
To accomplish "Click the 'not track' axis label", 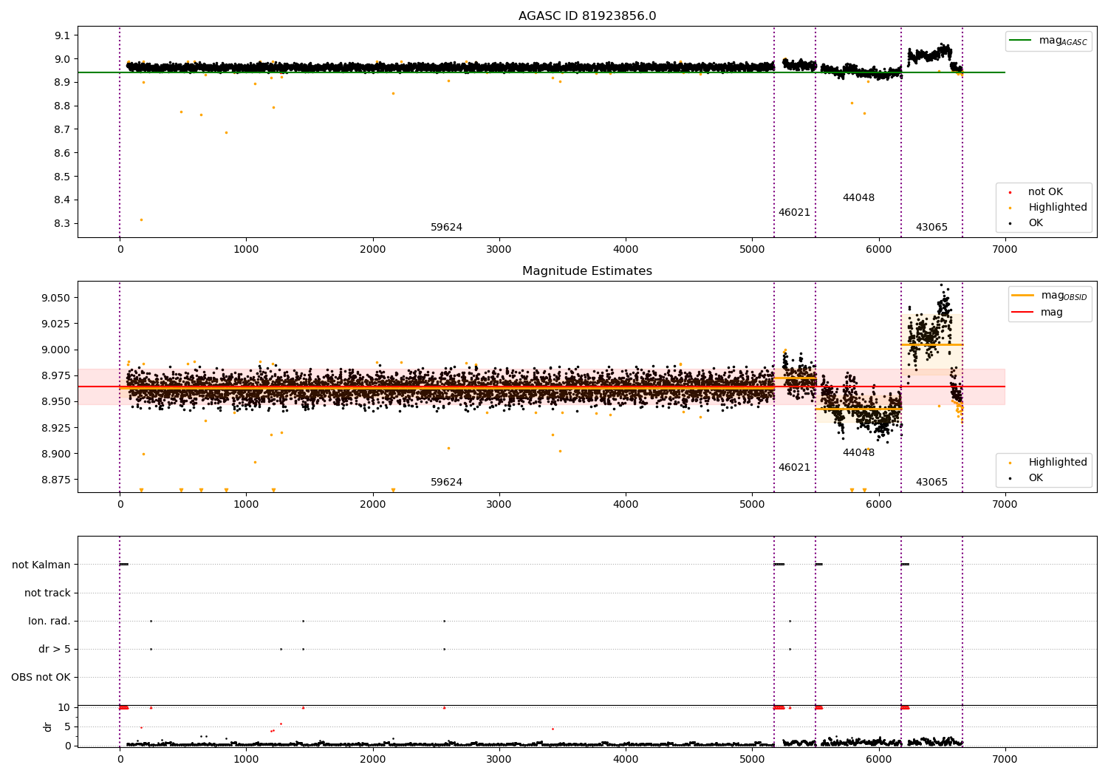I will coord(47,593).
